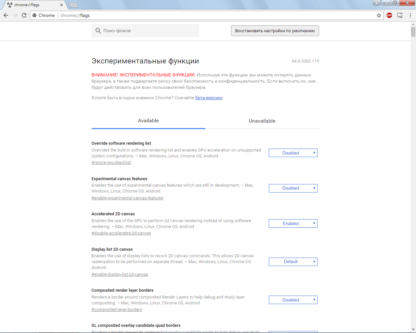Screen dimensions: 416x333
Task: Click the browser back arrow
Action: tap(6, 15)
